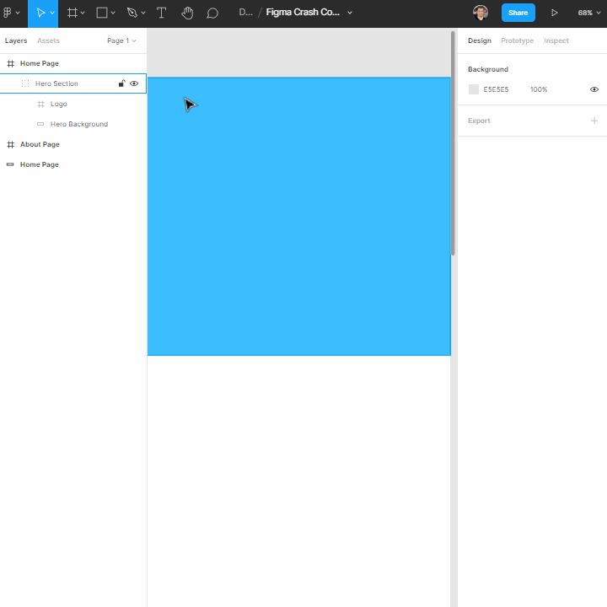
Task: Open the file name dropdown chevron
Action: (350, 13)
